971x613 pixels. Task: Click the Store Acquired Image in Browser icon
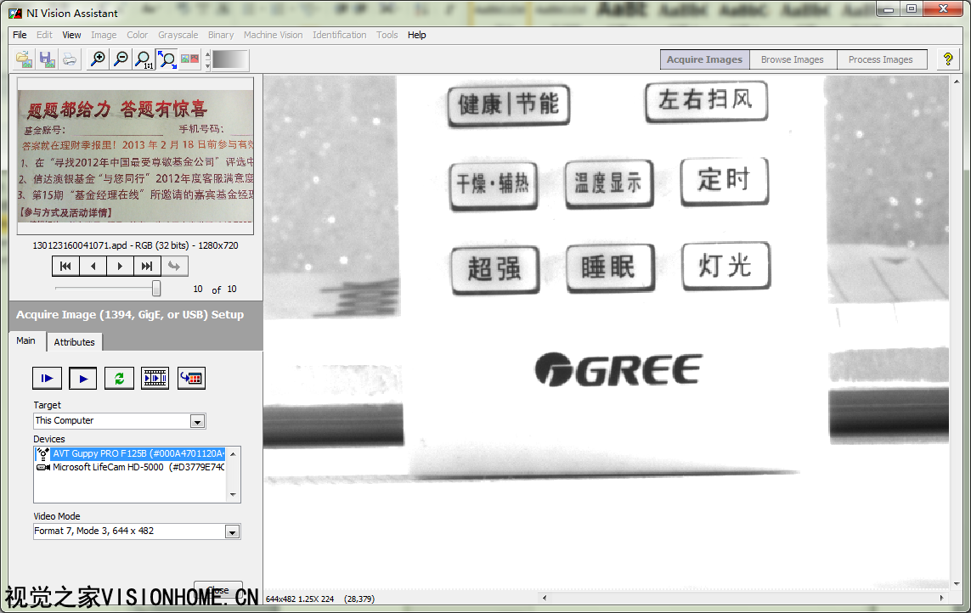click(x=191, y=379)
